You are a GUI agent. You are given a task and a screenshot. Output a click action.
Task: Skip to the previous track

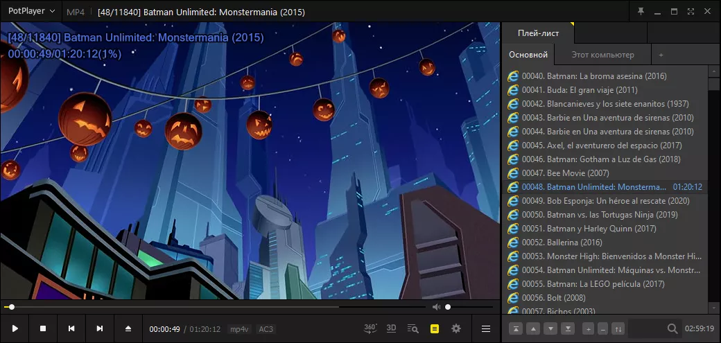click(71, 328)
